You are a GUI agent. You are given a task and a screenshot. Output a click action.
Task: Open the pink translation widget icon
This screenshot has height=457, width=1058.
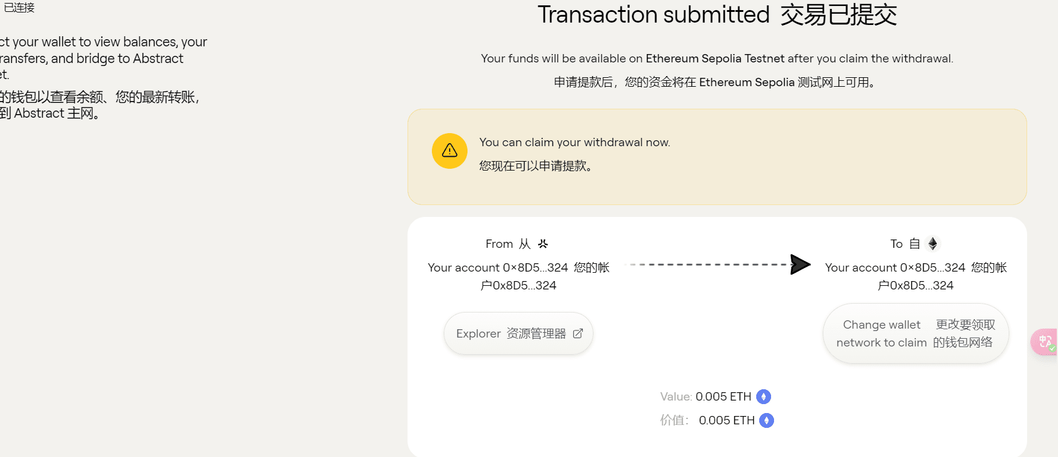tap(1045, 342)
